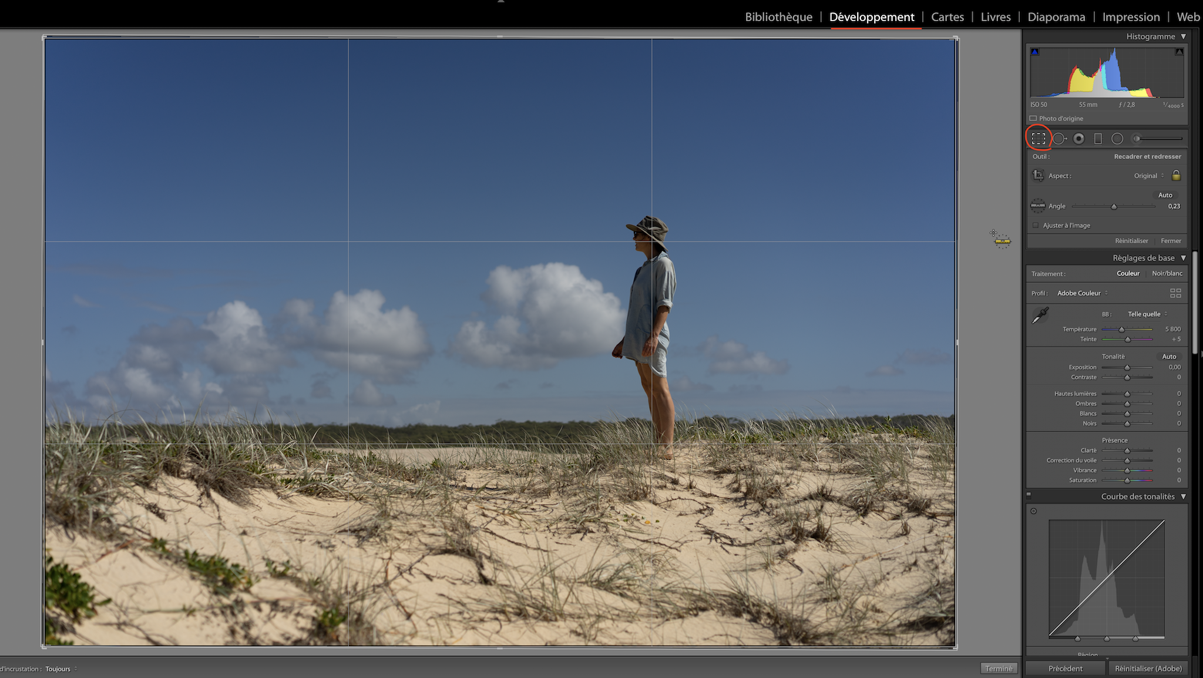1203x678 pixels.
Task: Click the Angle slider handle
Action: [1114, 207]
